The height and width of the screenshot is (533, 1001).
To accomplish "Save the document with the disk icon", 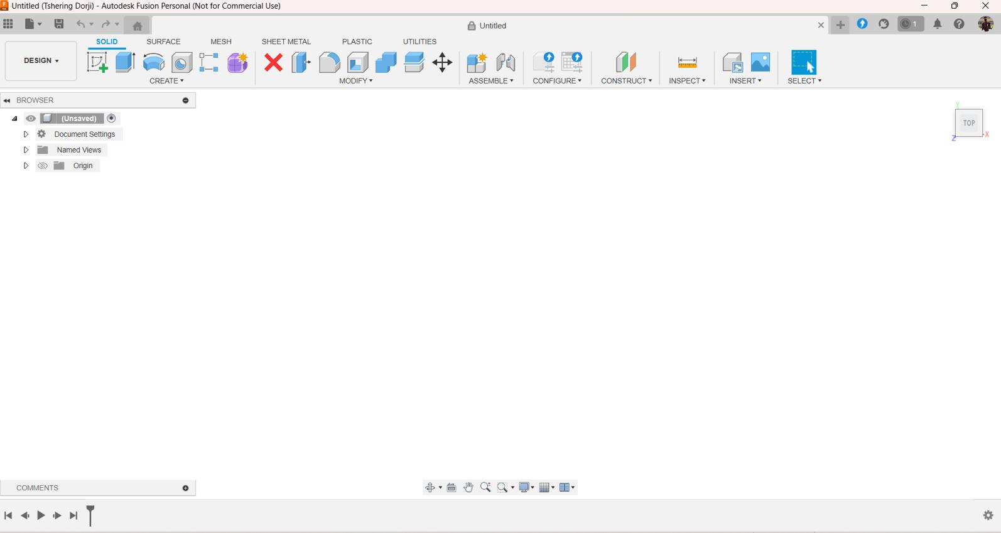I will 59,24.
